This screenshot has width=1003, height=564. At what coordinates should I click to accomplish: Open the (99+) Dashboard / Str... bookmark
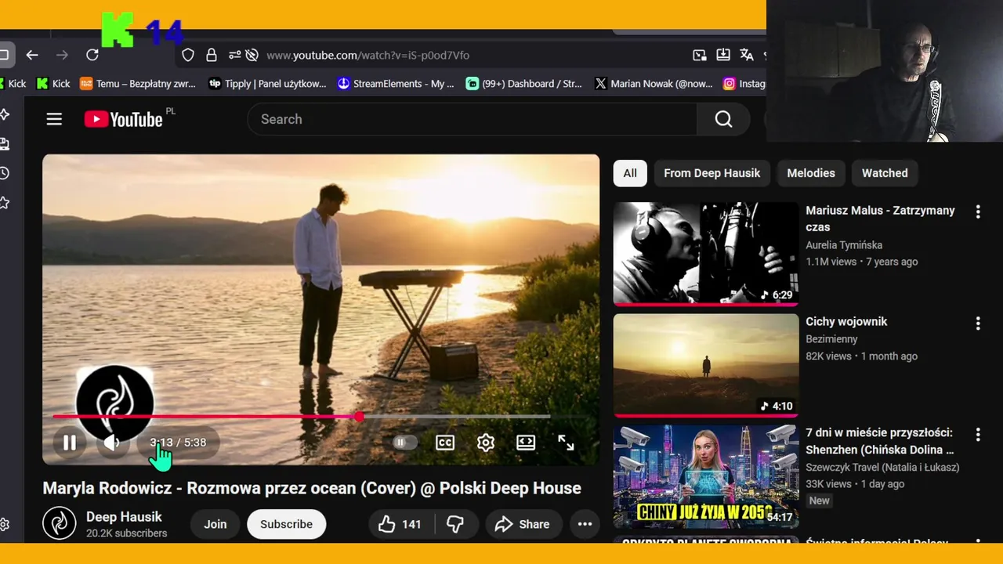pyautogui.click(x=524, y=83)
